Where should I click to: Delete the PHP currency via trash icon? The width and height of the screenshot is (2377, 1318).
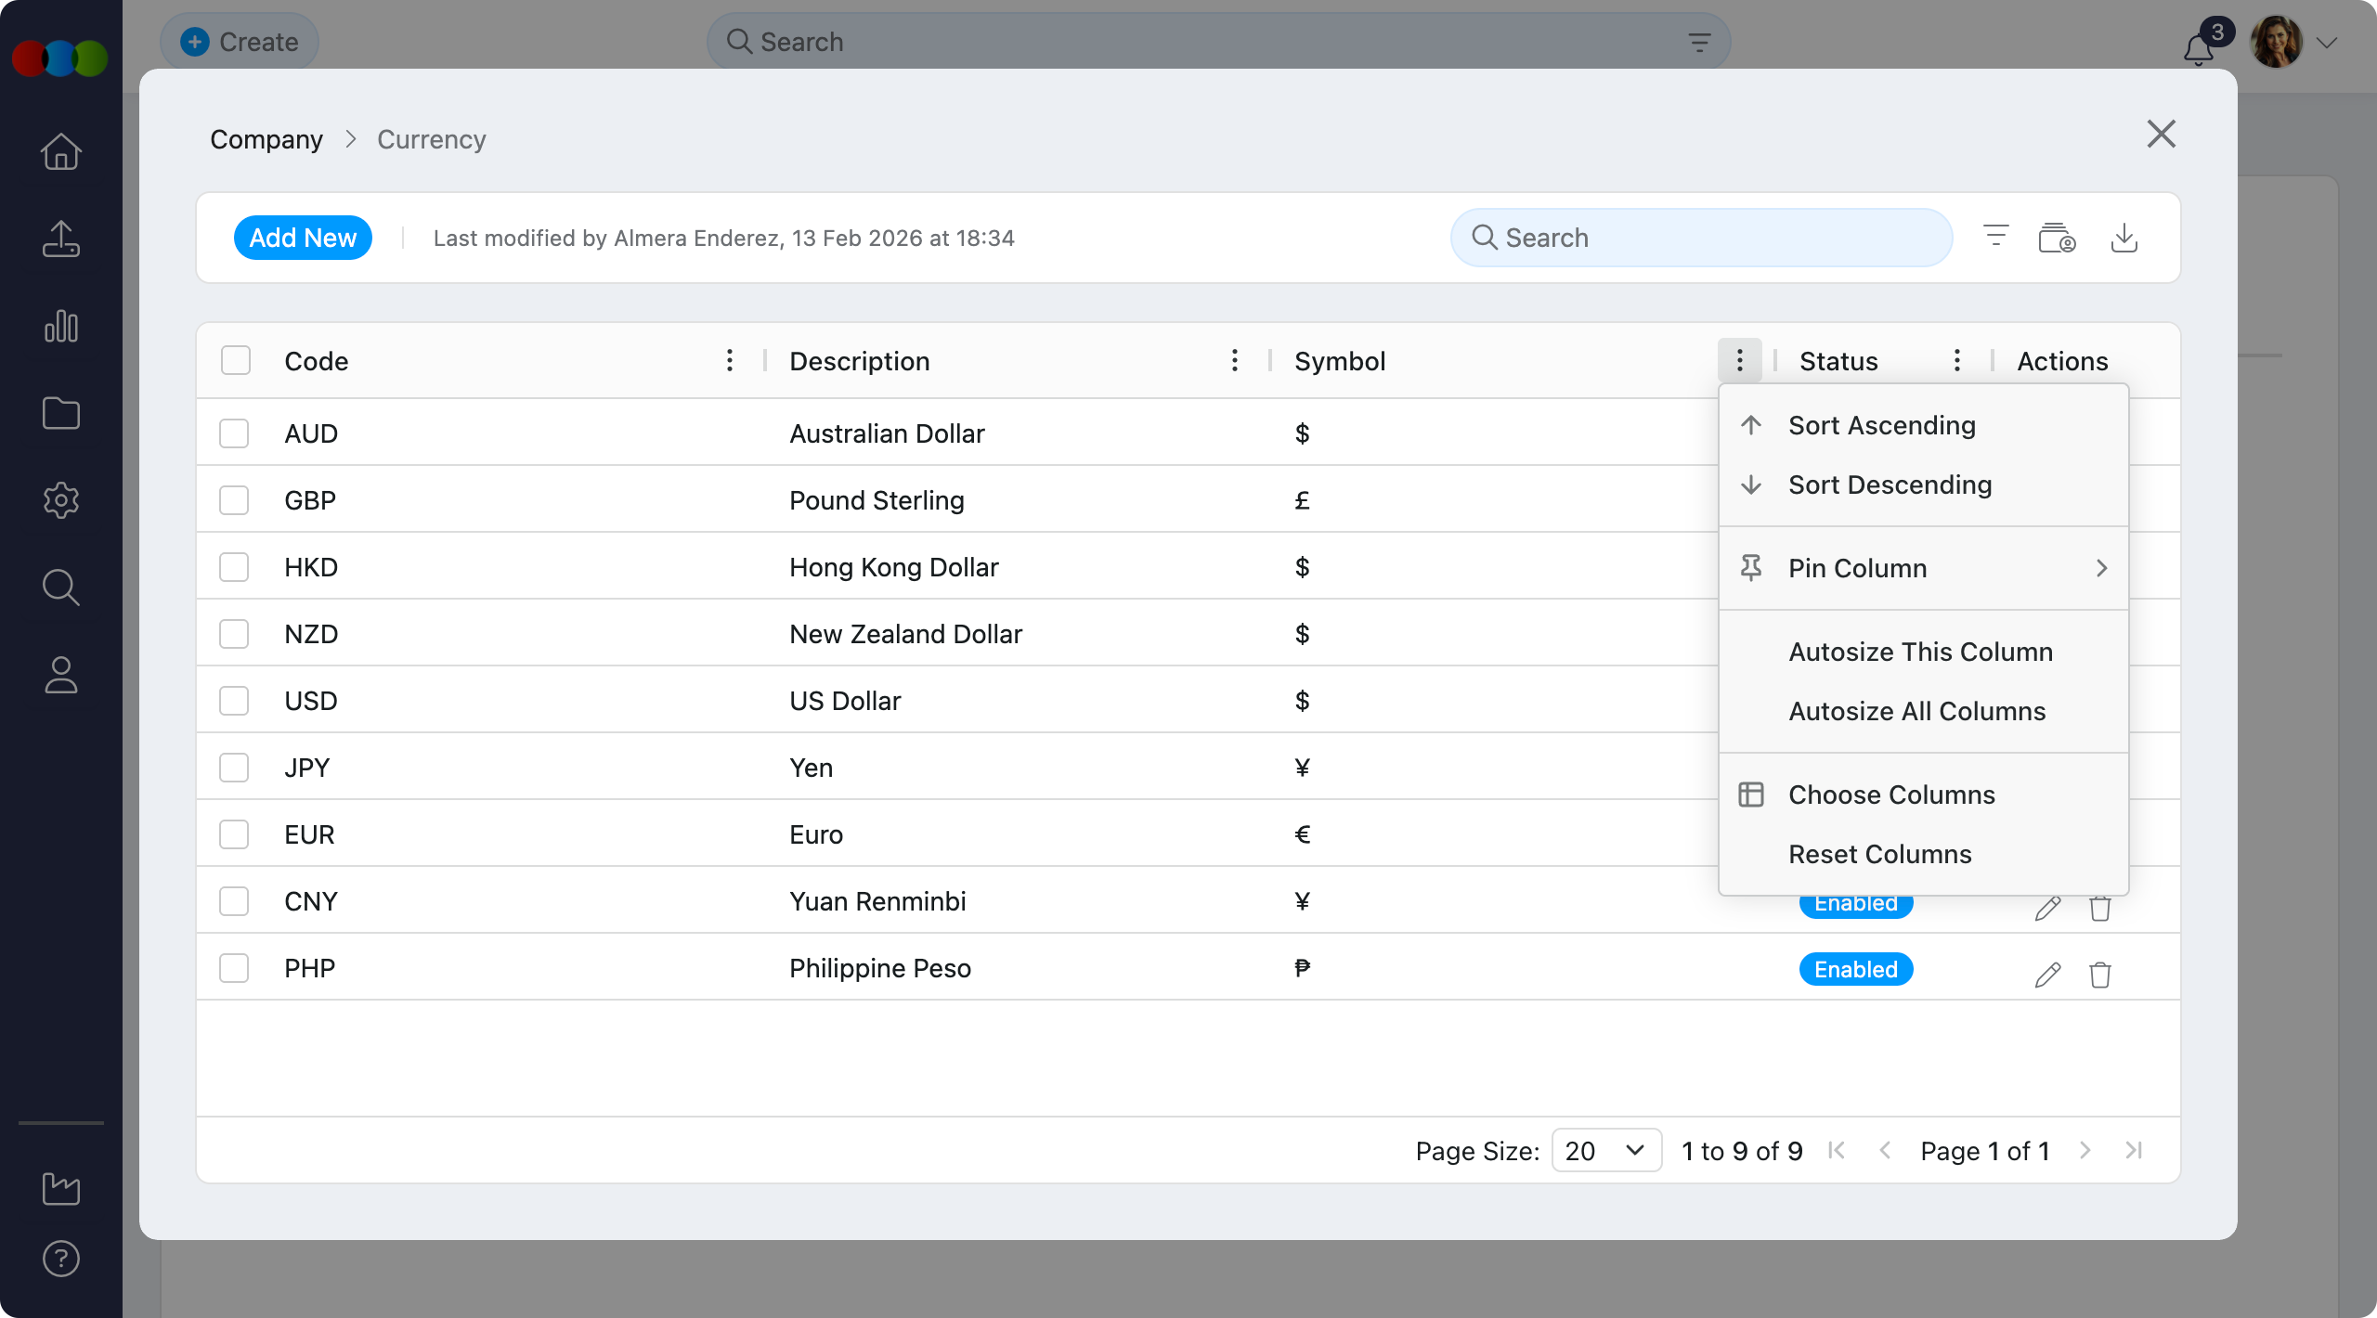(x=2100, y=975)
